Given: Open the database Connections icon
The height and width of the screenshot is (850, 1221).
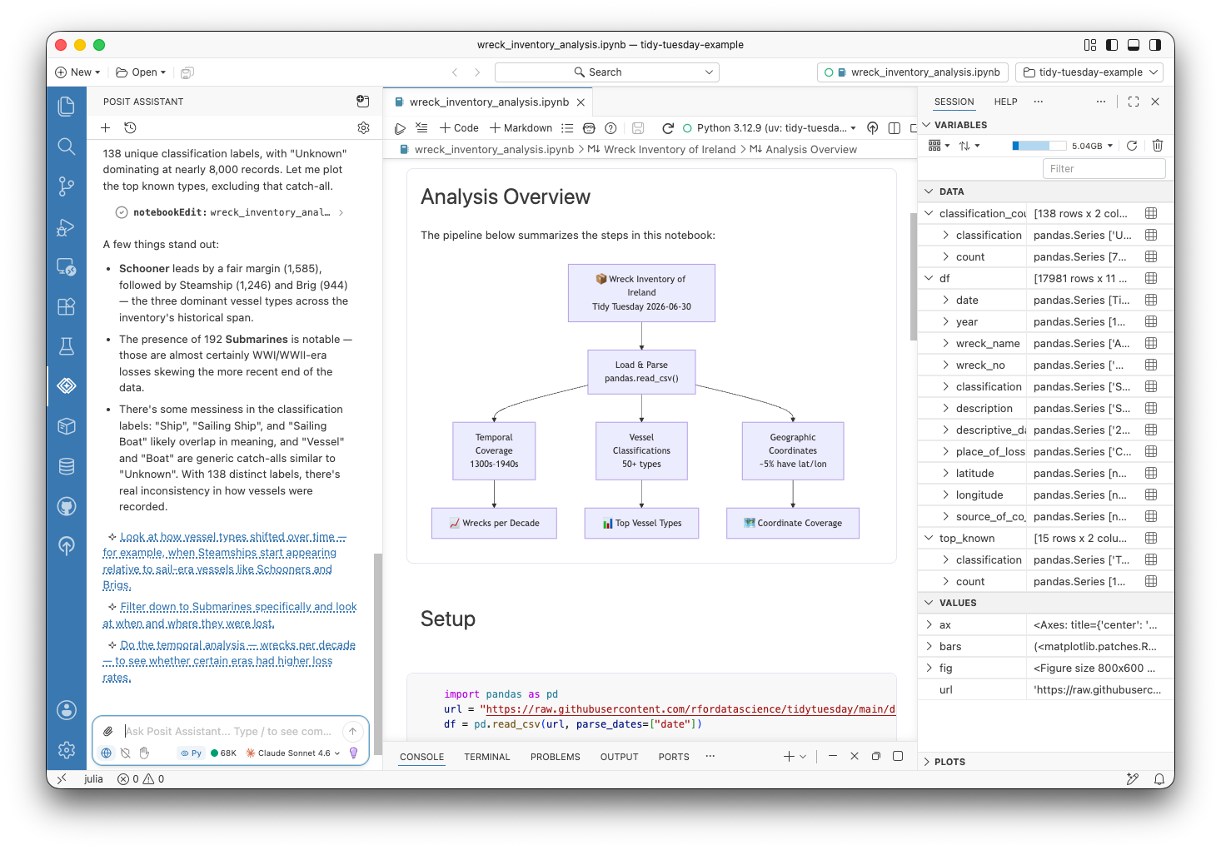Looking at the screenshot, I should click(x=67, y=466).
